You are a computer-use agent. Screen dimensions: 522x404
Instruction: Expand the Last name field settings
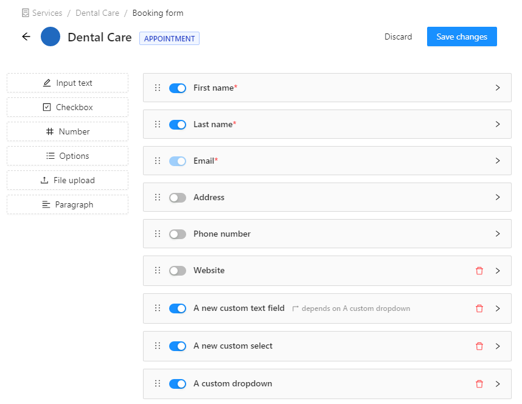click(498, 124)
